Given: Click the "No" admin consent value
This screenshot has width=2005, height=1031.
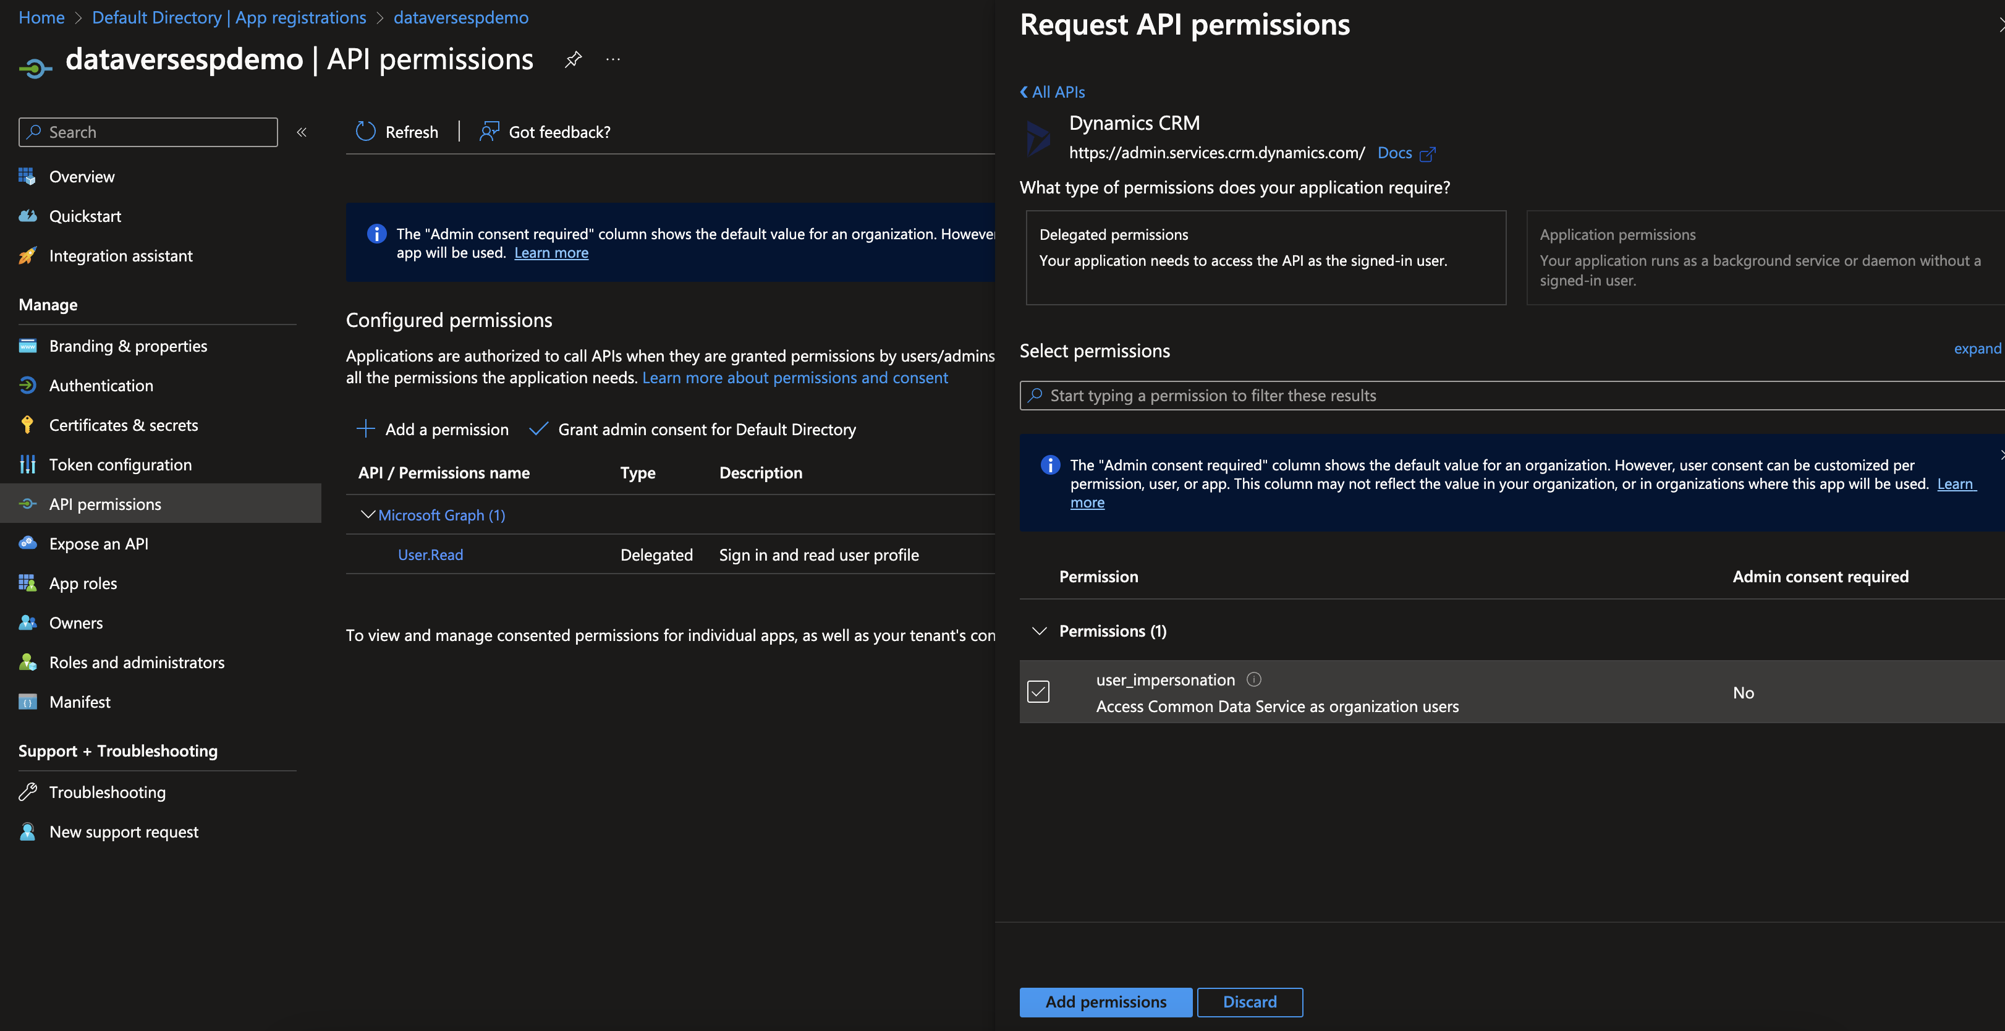Looking at the screenshot, I should click(x=1744, y=692).
